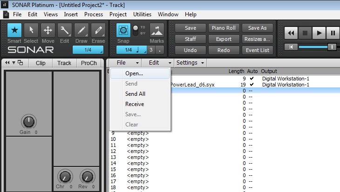Pause playback with the Pause button

[x=333, y=33]
